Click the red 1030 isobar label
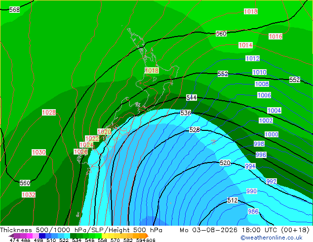Screen dimensions: 313x242 coord(39,152)
